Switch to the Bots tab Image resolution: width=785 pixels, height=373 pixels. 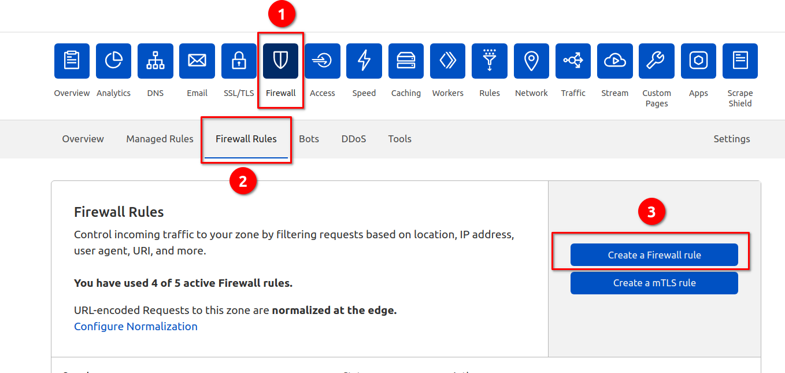(309, 139)
